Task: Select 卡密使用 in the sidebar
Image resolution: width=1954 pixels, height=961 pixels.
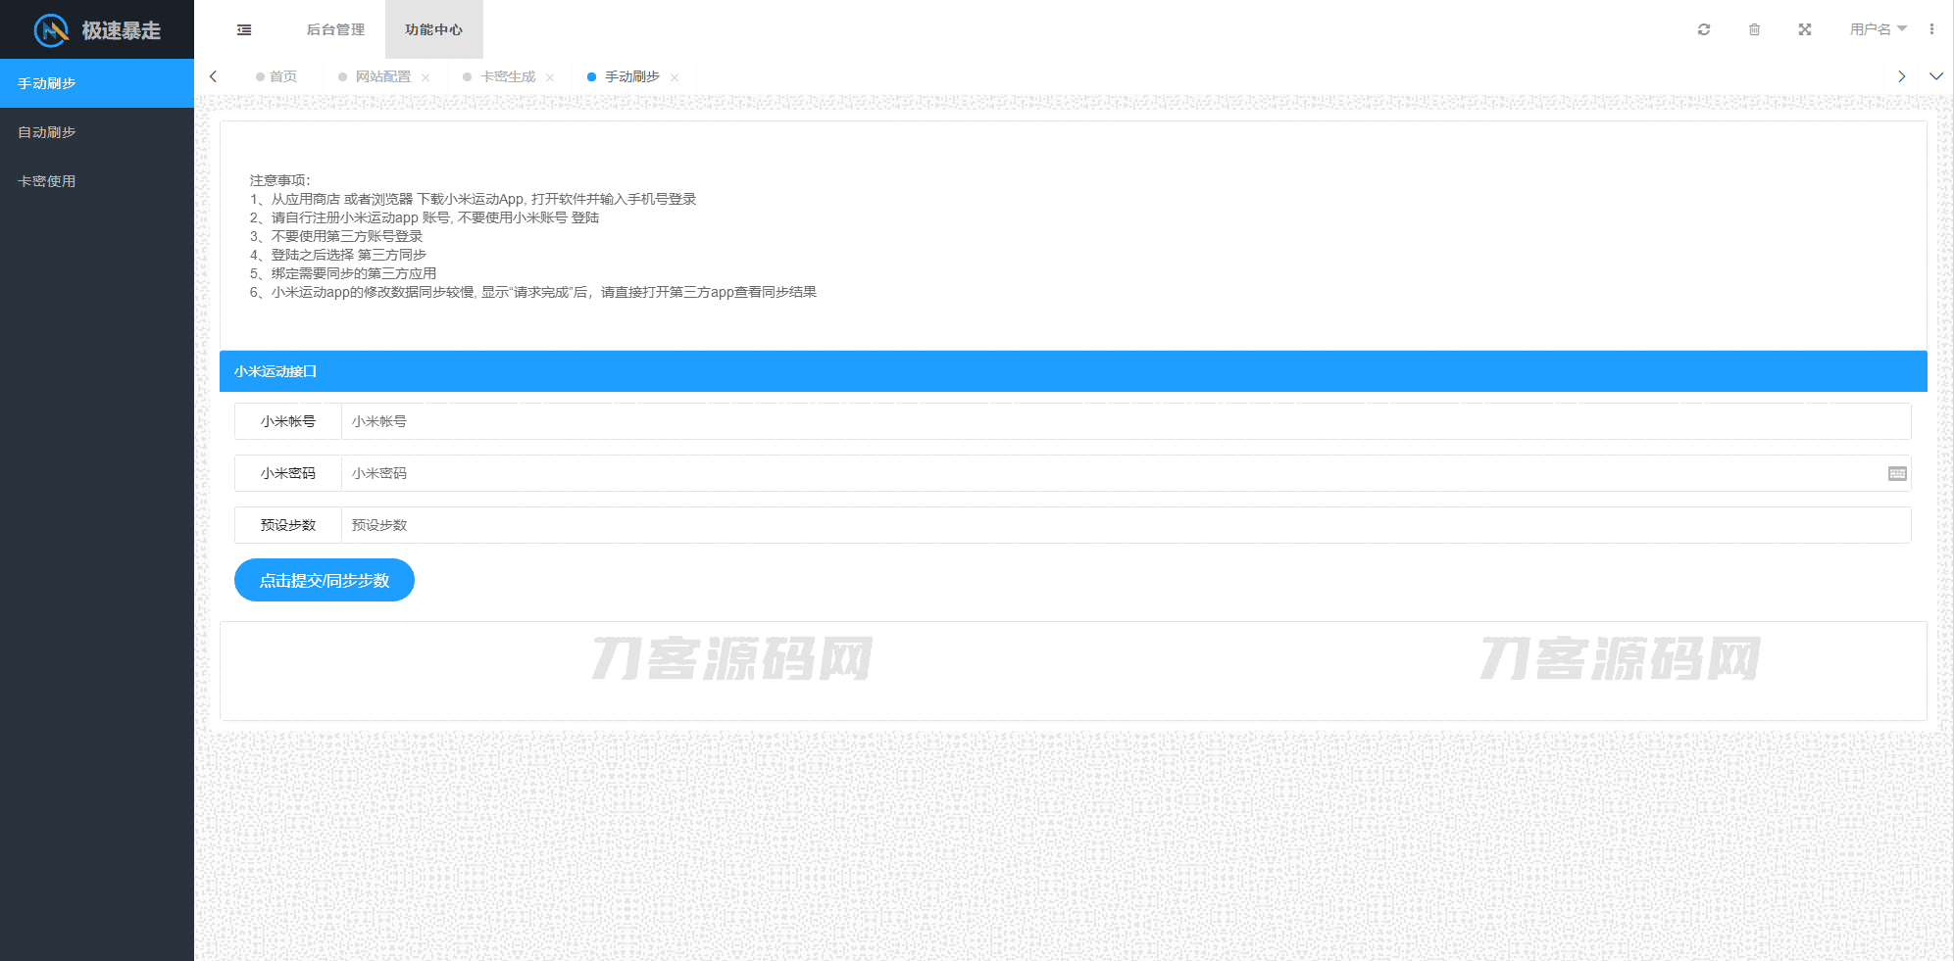Action: click(x=97, y=181)
